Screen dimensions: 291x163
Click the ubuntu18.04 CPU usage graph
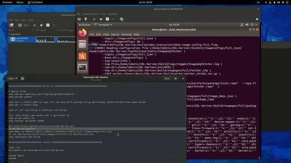click(x=45, y=39)
